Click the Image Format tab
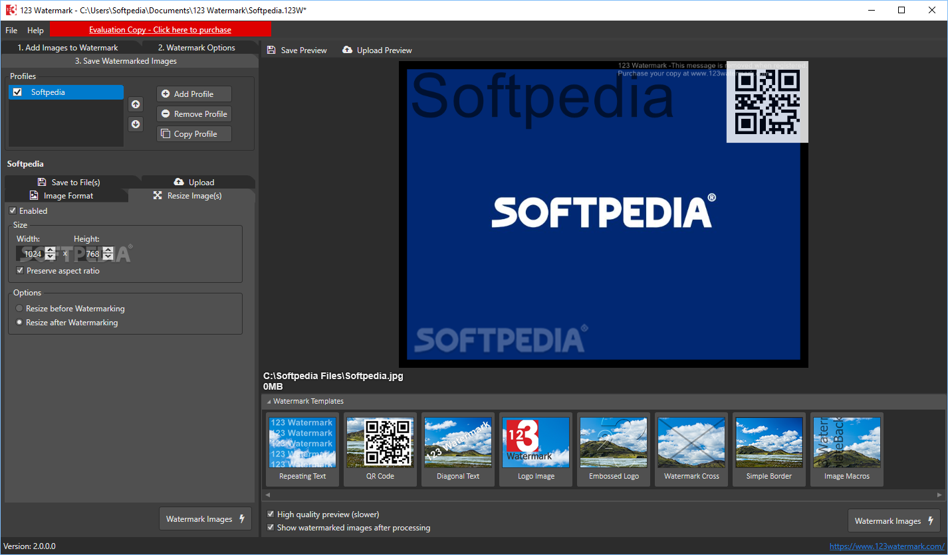This screenshot has width=948, height=555. click(66, 196)
